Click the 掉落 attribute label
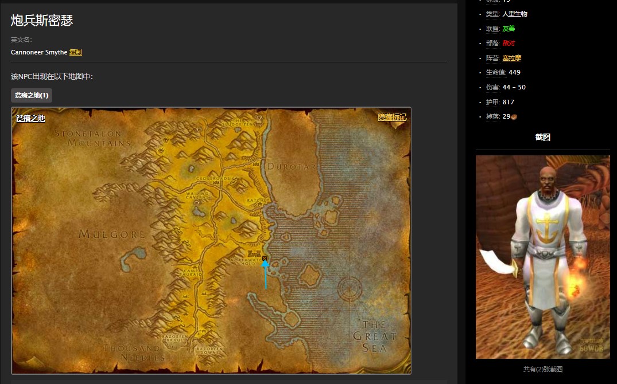This screenshot has height=384, width=617. [492, 116]
